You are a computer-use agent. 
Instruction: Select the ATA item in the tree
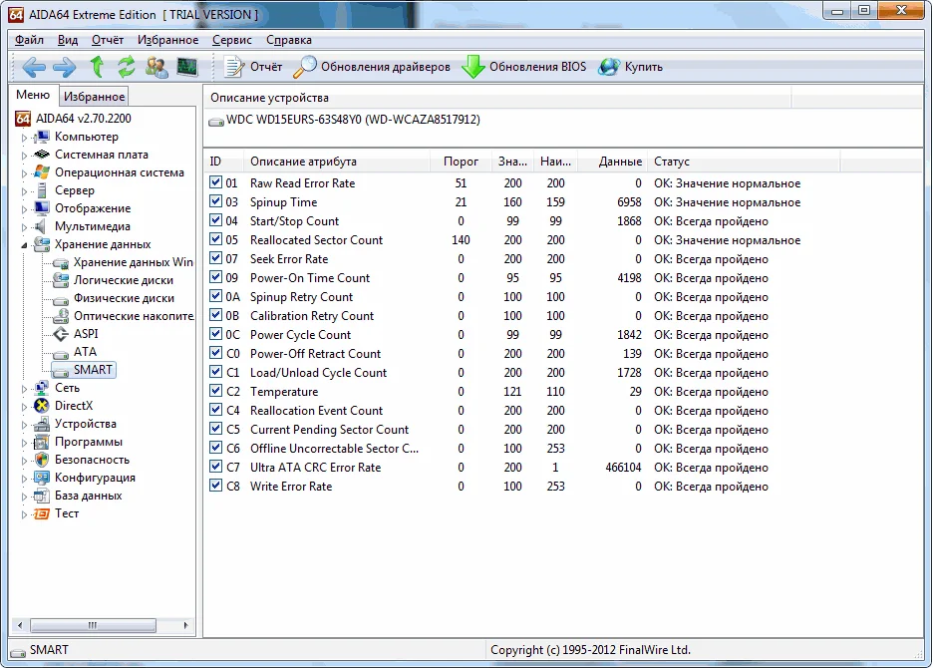click(x=85, y=352)
